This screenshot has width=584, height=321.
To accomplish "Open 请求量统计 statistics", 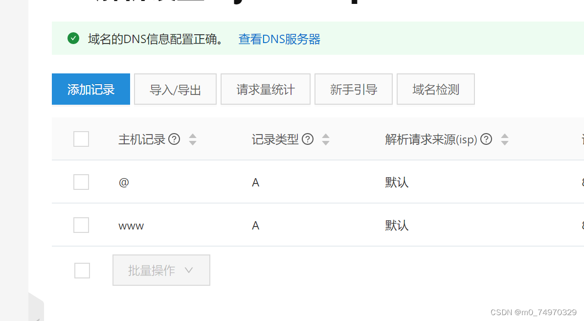I will [x=266, y=89].
